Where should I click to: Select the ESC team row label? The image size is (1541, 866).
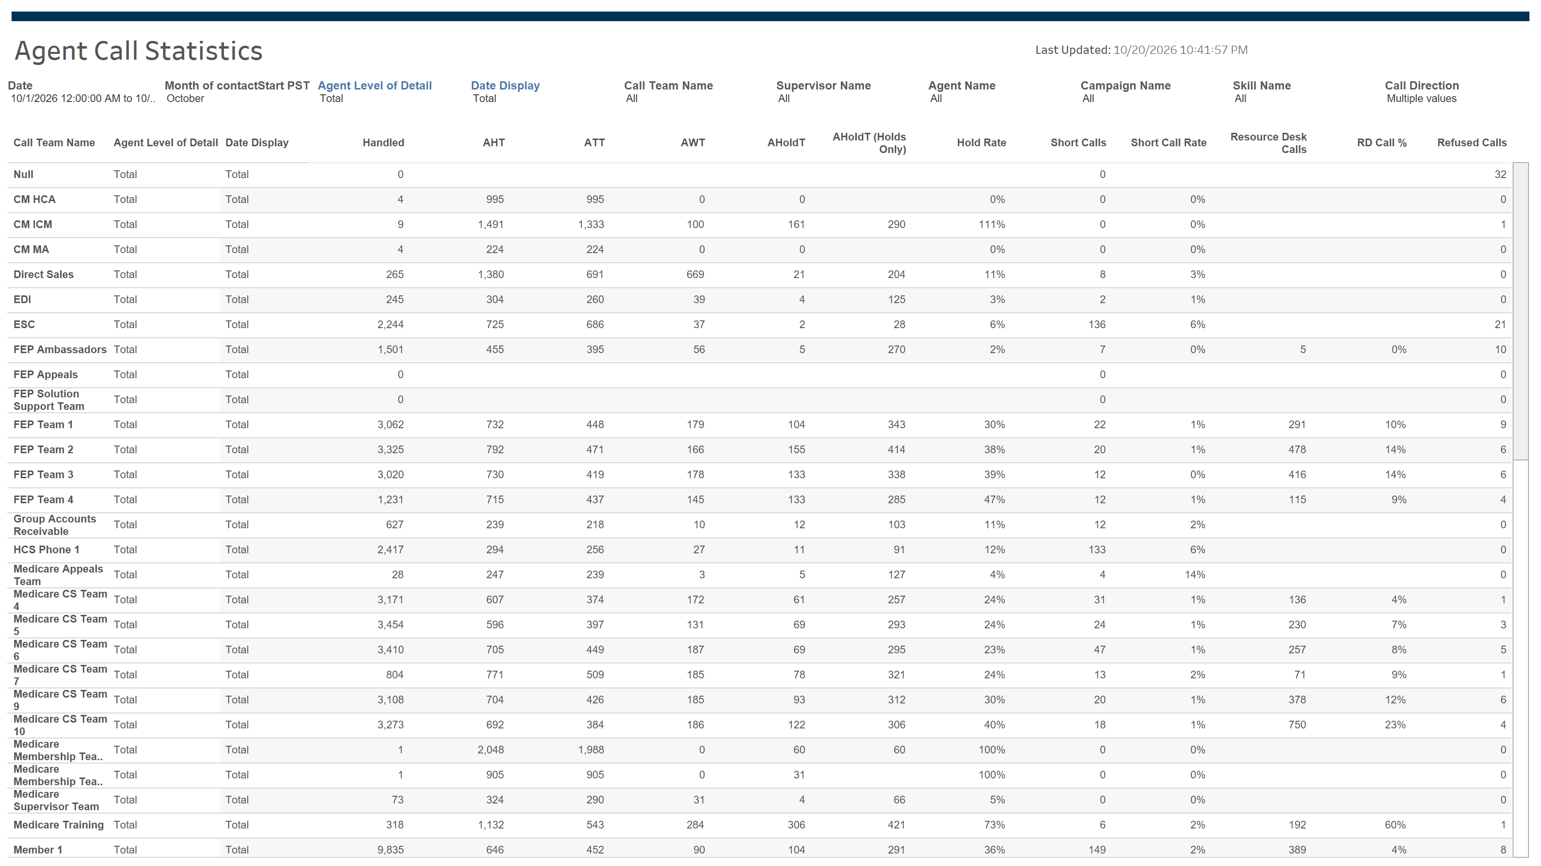tap(24, 325)
